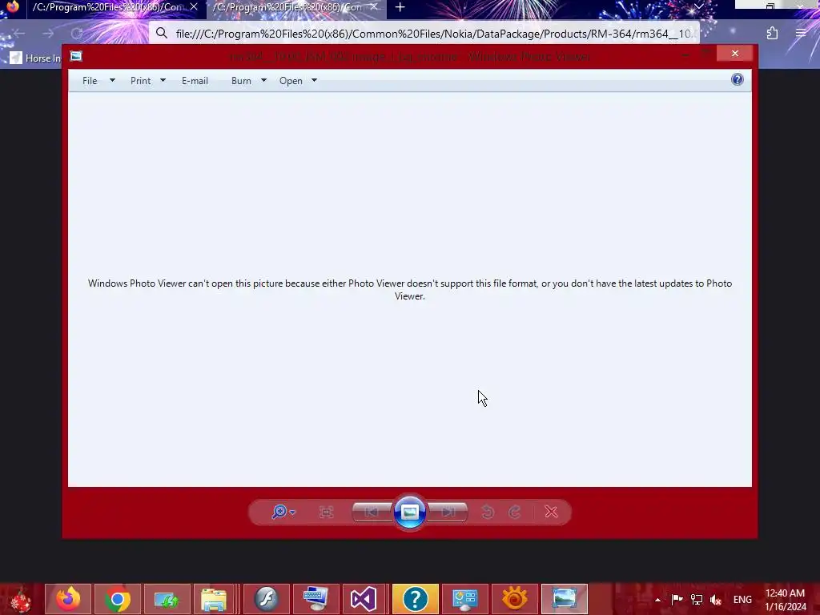Image resolution: width=820 pixels, height=615 pixels.
Task: Close the first Firefox tab
Action: (194, 7)
